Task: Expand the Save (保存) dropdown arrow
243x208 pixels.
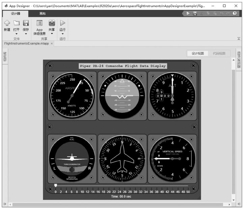Action: (x=26, y=34)
